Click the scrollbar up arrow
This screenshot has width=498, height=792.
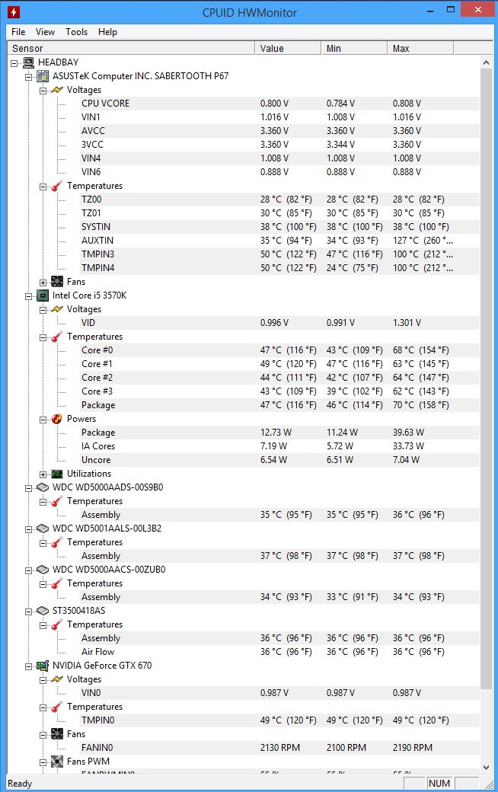tap(486, 62)
